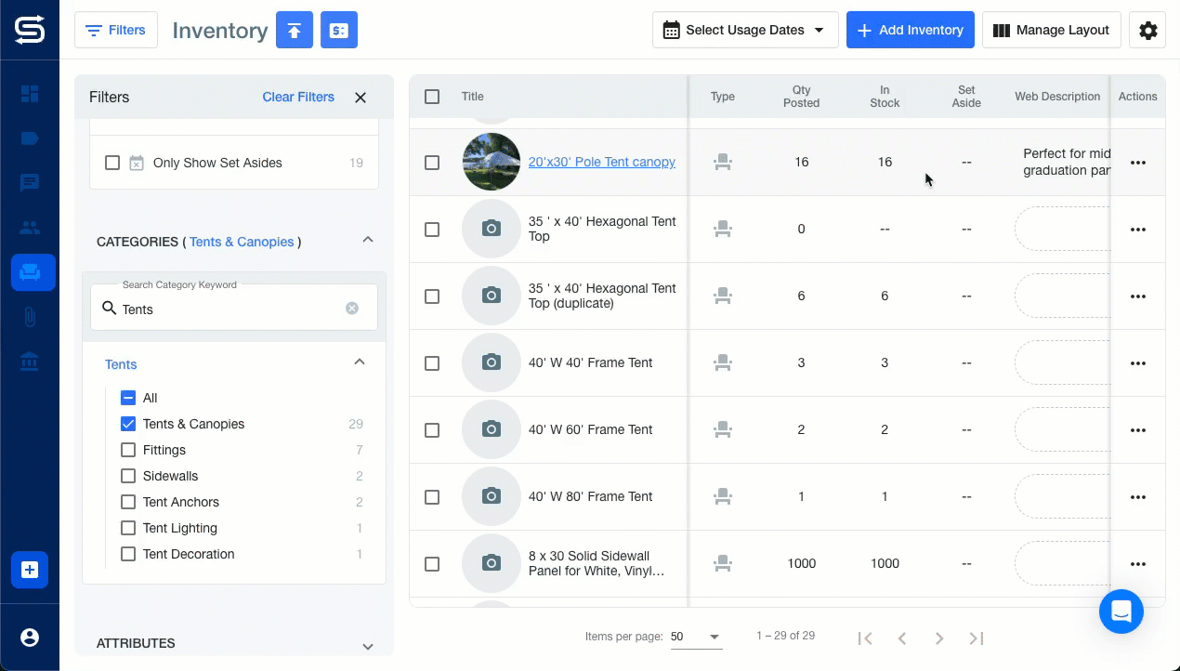Image resolution: width=1180 pixels, height=671 pixels.
Task: Click the price card icon beside Inventory
Action: click(339, 31)
